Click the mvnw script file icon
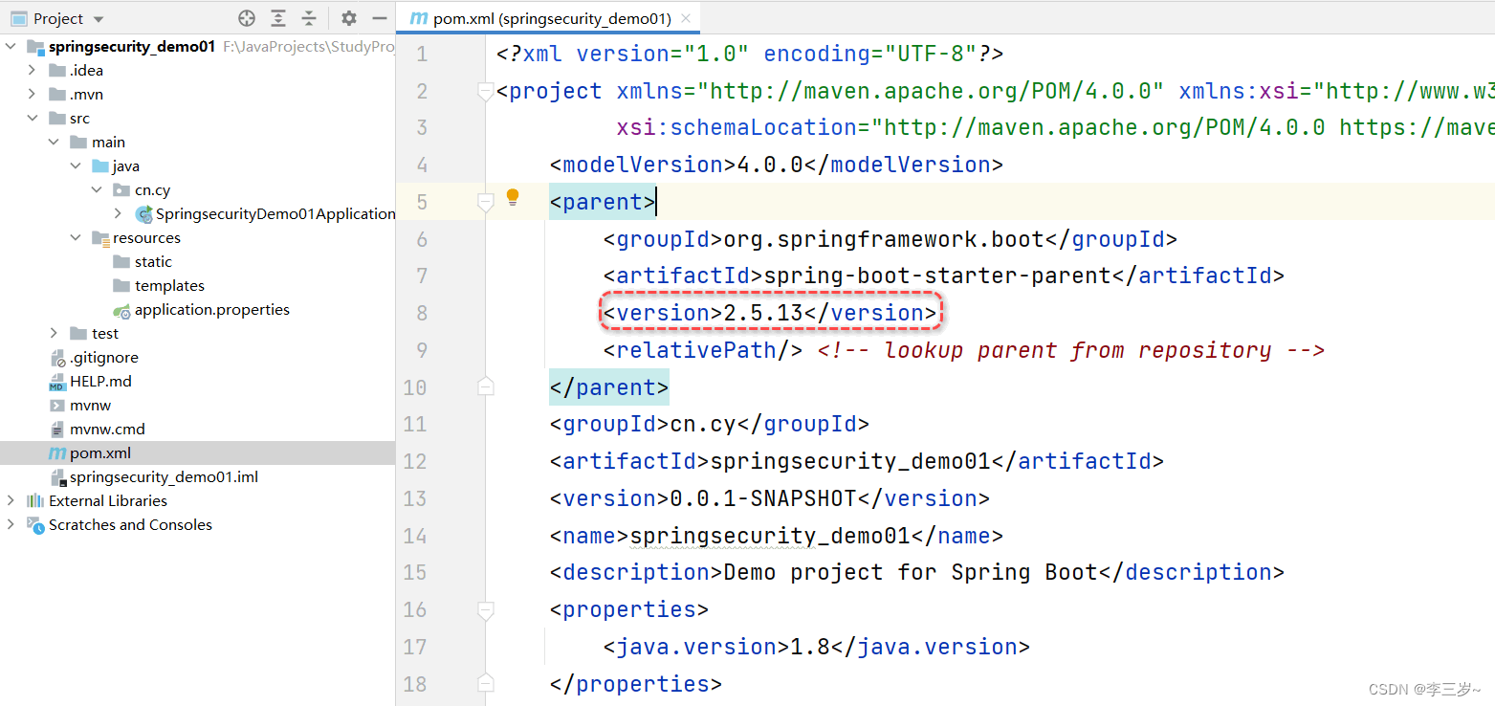 (x=57, y=406)
